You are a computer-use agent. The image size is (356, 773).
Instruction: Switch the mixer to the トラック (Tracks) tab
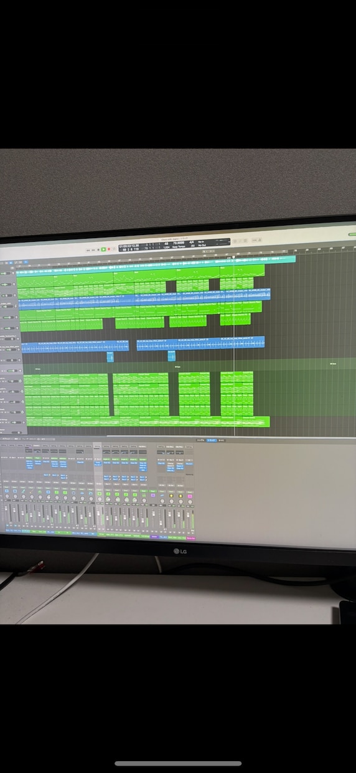[212, 439]
